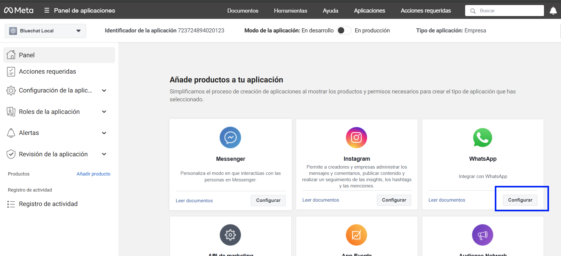Click the Añadir producto link
The width and height of the screenshot is (561, 256).
[x=93, y=174]
